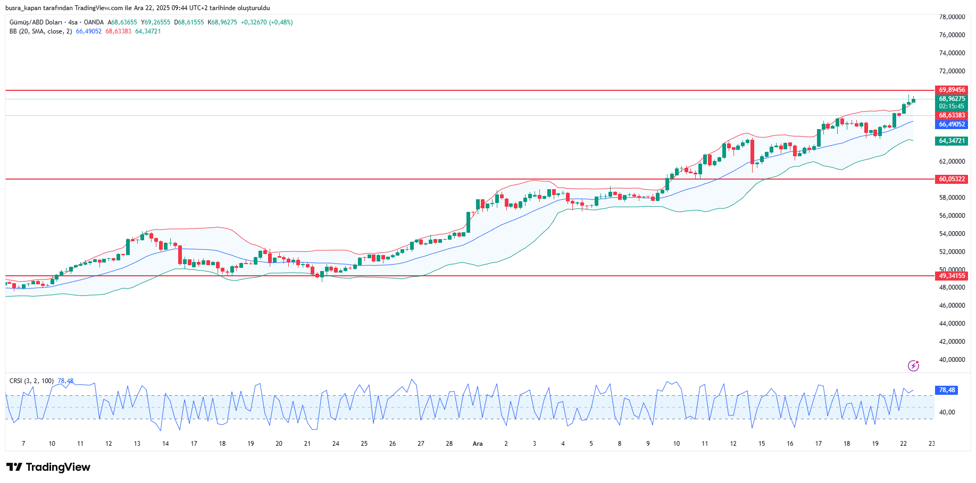This screenshot has height=483, width=976.
Task: Click the red 60,05322 price axis label
Action: pos(951,179)
